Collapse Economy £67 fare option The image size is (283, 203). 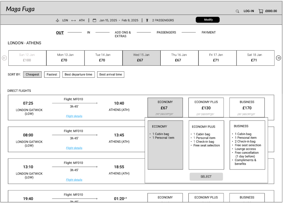[x=165, y=107]
